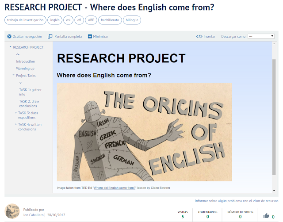The width and height of the screenshot is (283, 222).
Task: Click the trabajo de investigación tag
Action: point(25,20)
